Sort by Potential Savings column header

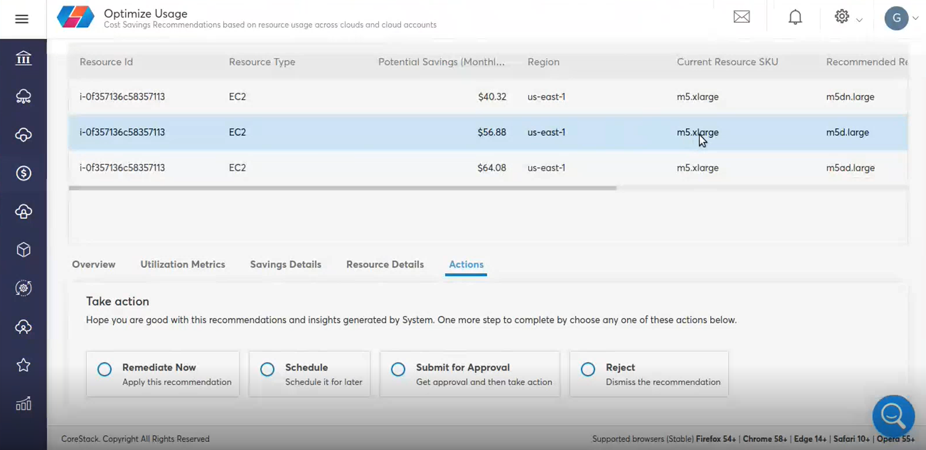[442, 62]
